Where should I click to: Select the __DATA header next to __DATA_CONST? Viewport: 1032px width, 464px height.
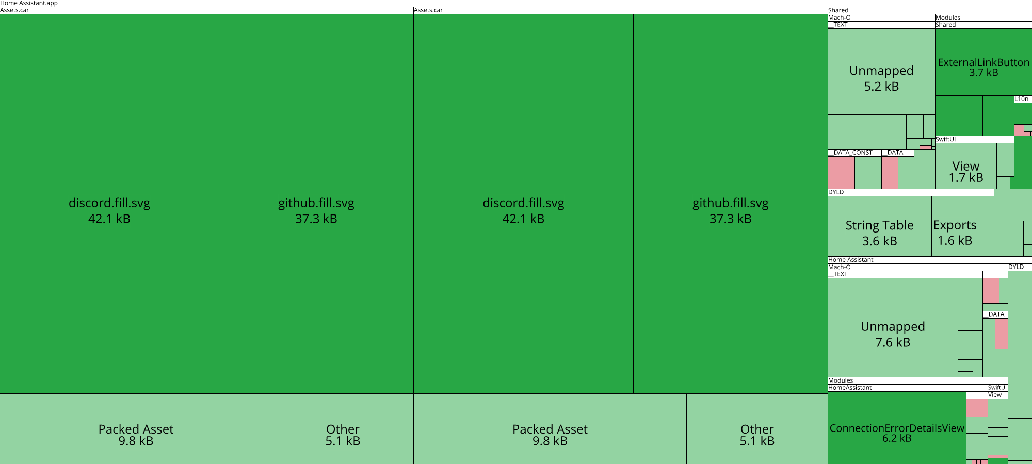tap(898, 153)
